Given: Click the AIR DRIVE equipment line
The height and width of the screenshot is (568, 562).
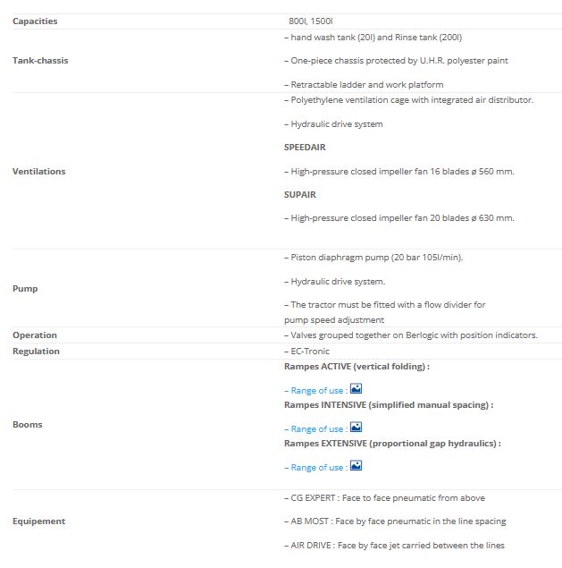Looking at the screenshot, I should (x=398, y=545).
